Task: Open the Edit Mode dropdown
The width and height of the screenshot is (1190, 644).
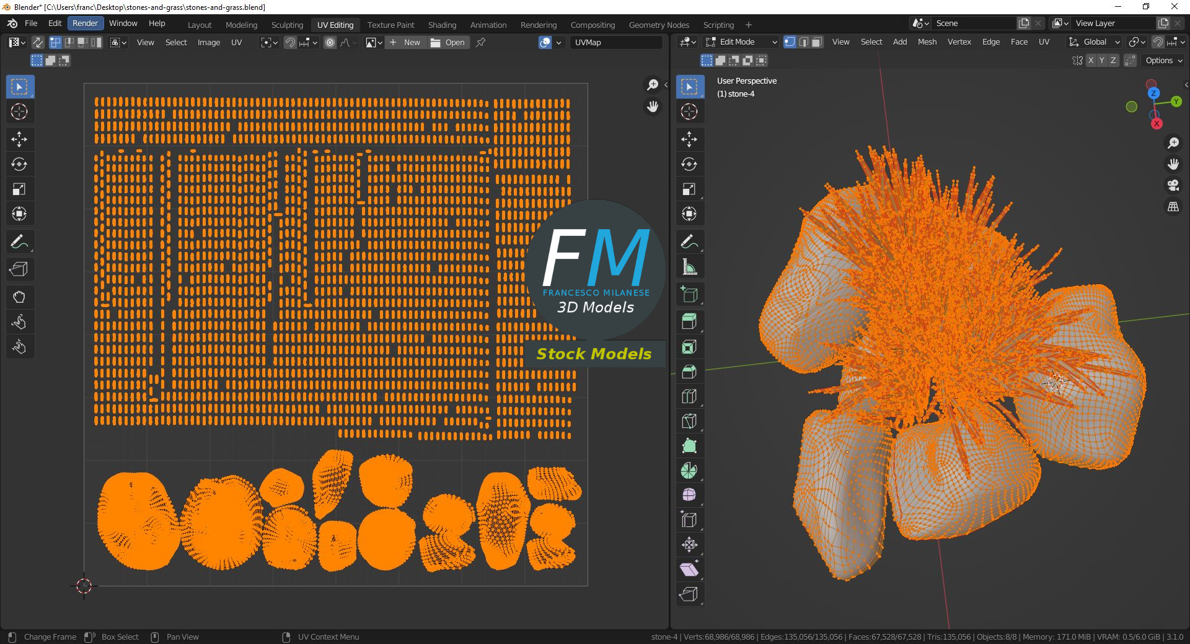Action: (742, 42)
